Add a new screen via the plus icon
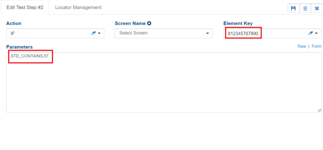This screenshot has width=323, height=150. click(x=149, y=23)
